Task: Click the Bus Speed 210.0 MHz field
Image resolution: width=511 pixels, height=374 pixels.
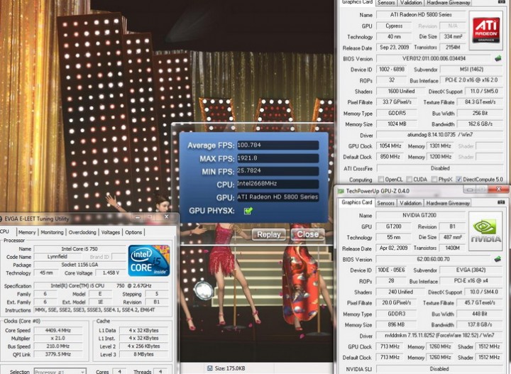Action: coord(58,346)
